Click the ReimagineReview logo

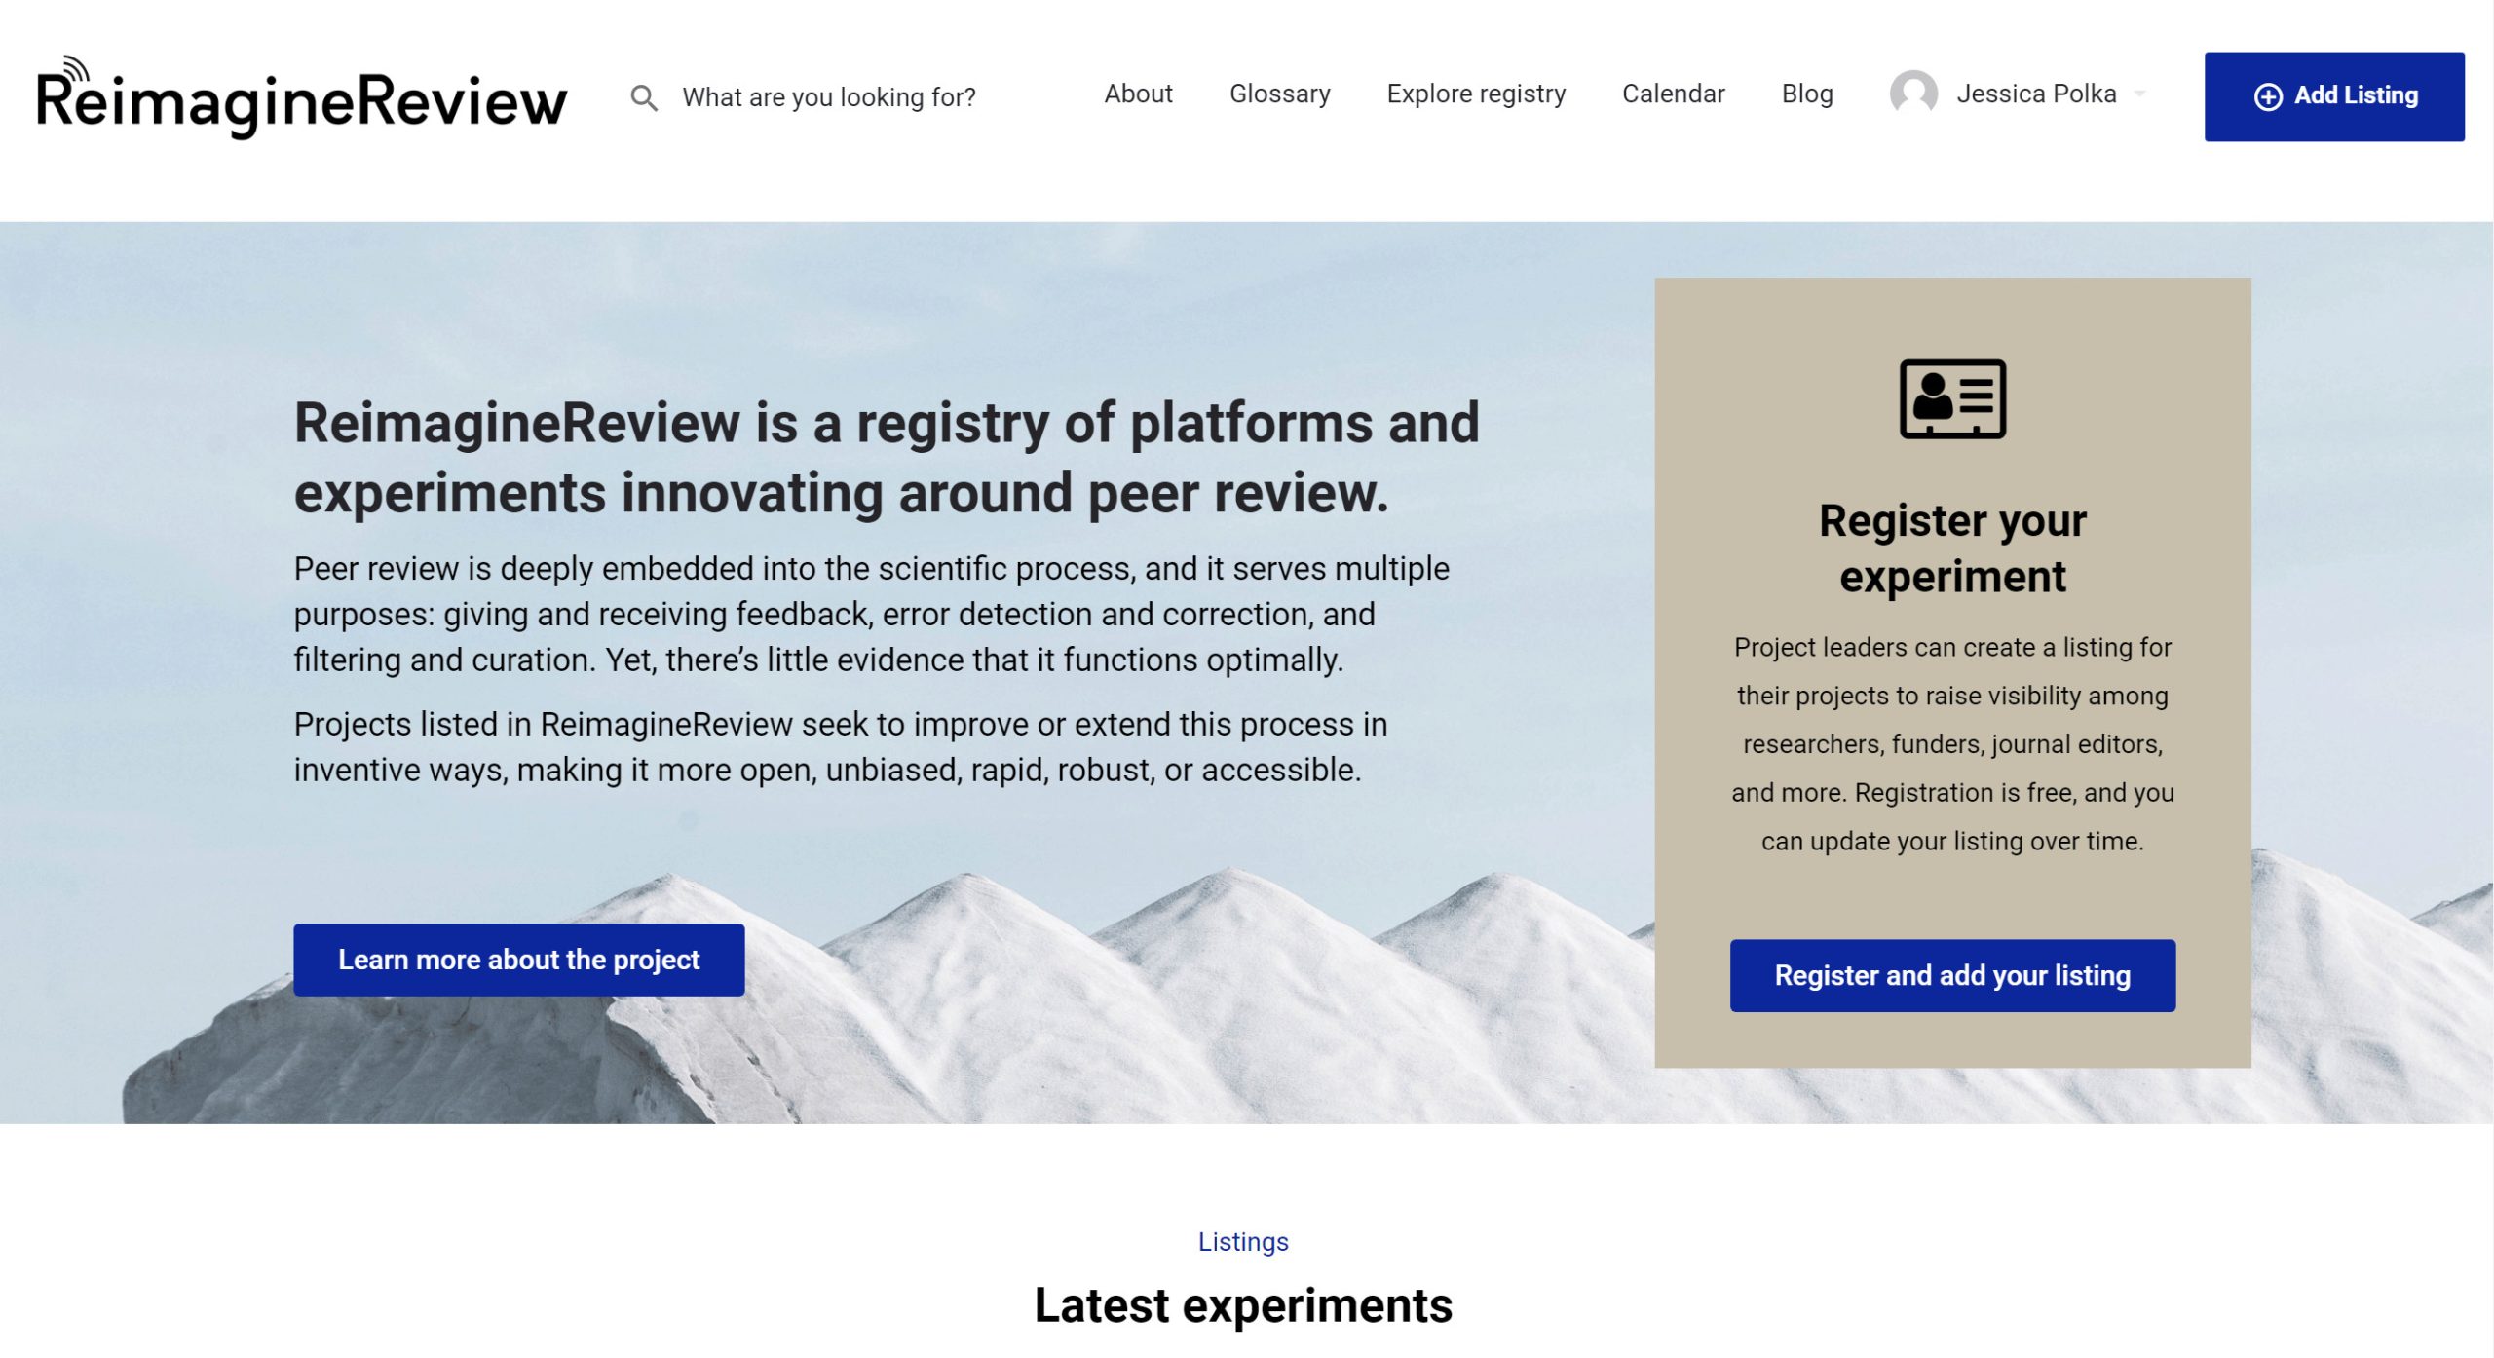[x=301, y=97]
